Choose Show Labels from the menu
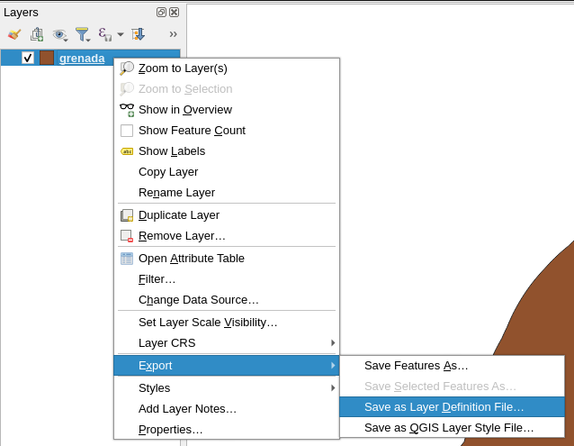574x446 pixels. click(x=227, y=151)
